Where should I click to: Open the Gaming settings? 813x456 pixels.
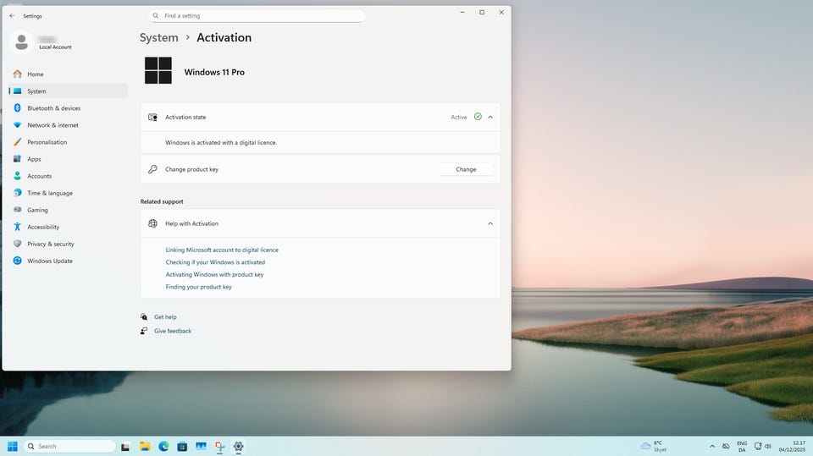tap(37, 210)
